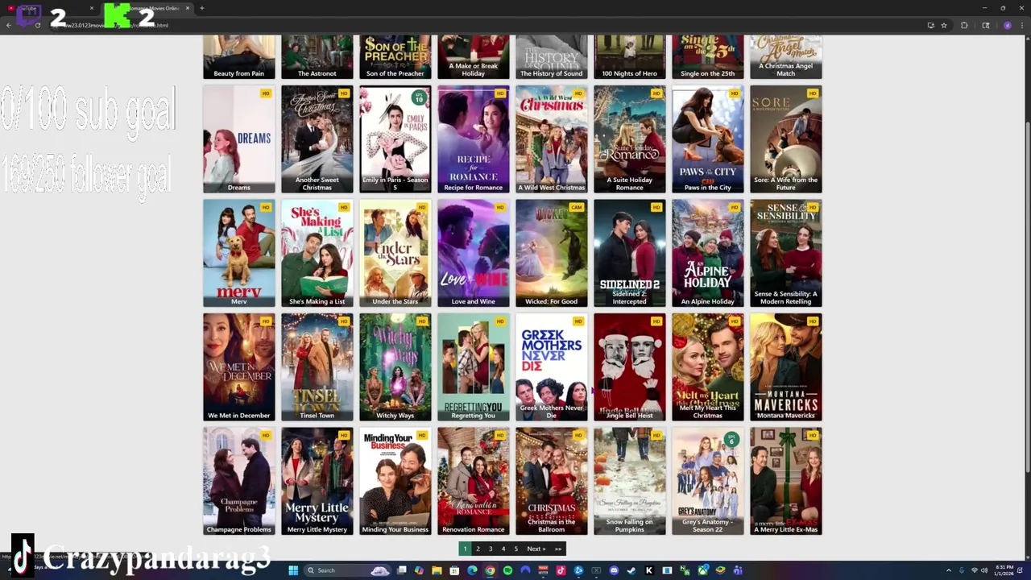Click the 'An Alpine Holiday' title
This screenshot has width=1031, height=580.
coord(707,301)
